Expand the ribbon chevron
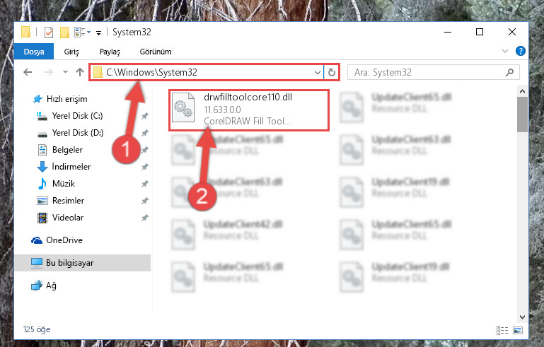This screenshot has height=347, width=544. pos(505,51)
